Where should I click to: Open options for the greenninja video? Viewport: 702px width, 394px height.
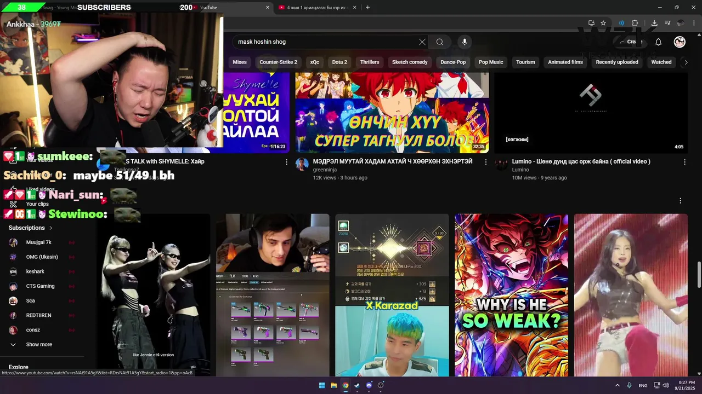pos(485,162)
